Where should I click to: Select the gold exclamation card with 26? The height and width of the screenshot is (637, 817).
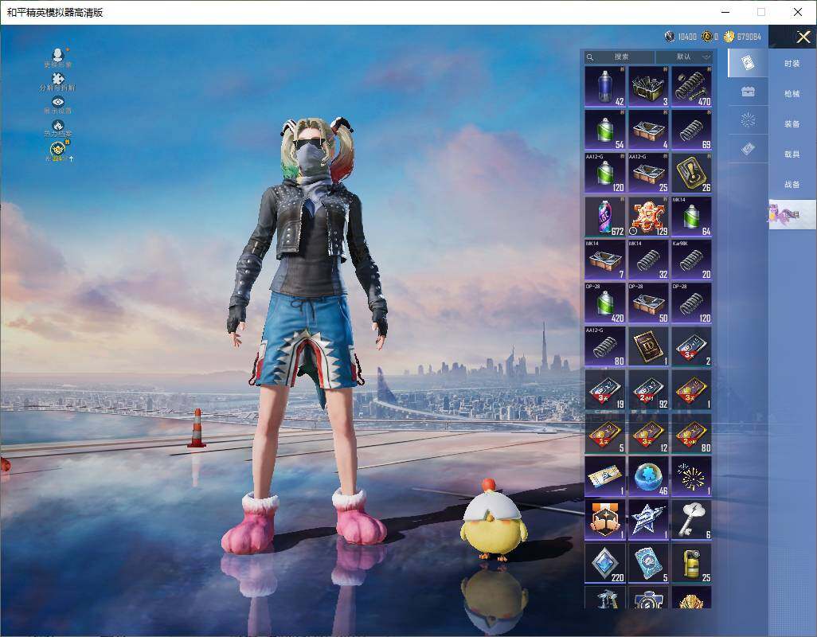click(691, 173)
